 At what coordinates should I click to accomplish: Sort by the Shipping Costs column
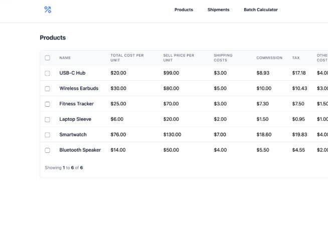coord(223,58)
